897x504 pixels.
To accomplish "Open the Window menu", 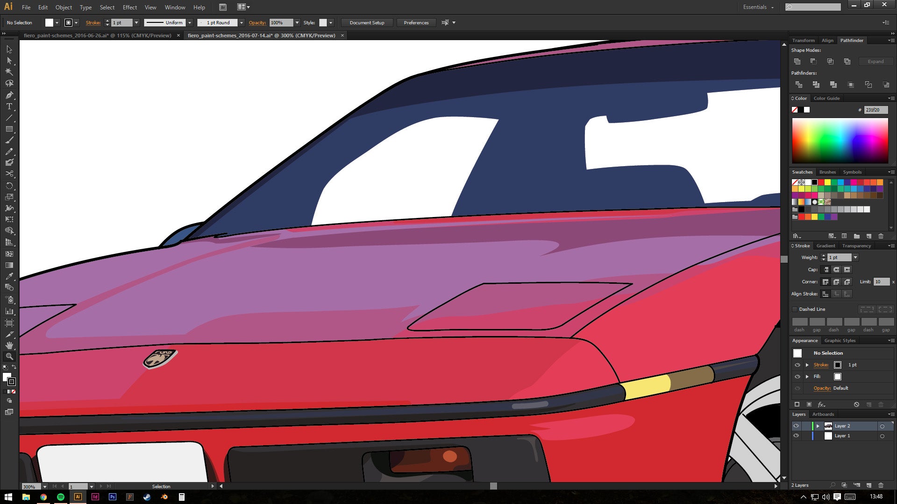I will tap(175, 7).
